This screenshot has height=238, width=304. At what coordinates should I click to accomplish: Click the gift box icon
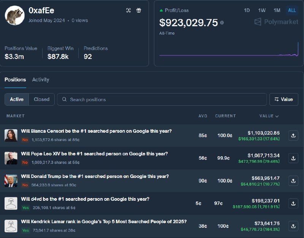point(139,11)
